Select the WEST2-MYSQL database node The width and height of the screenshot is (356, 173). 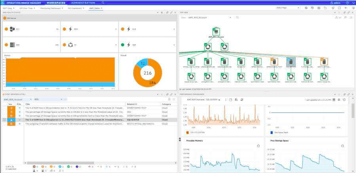324,61
